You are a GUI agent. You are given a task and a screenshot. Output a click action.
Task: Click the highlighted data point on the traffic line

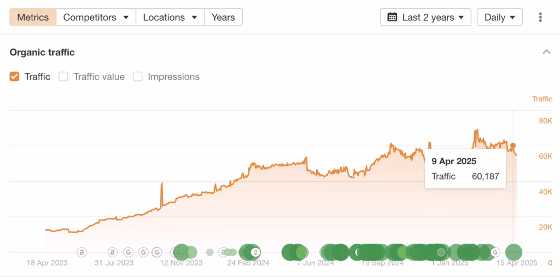[513, 146]
